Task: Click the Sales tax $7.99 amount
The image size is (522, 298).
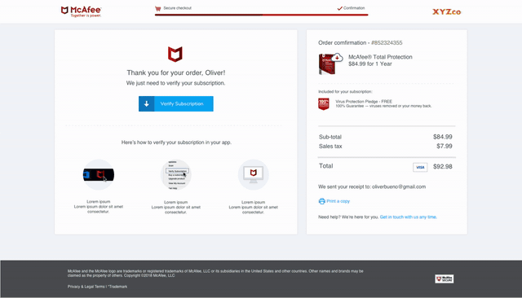Action: pos(445,147)
